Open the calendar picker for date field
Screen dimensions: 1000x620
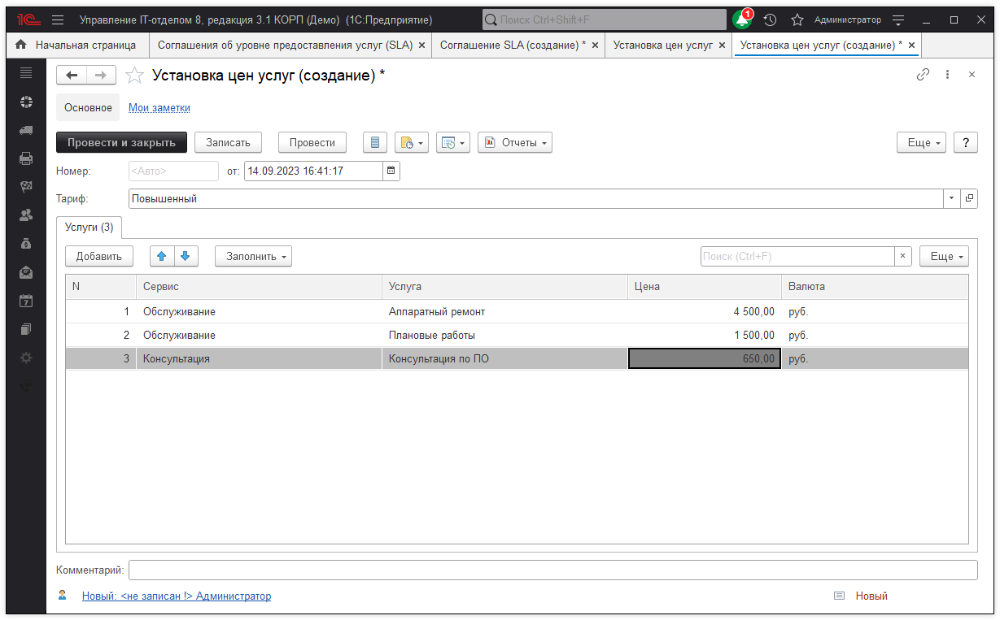click(x=391, y=171)
